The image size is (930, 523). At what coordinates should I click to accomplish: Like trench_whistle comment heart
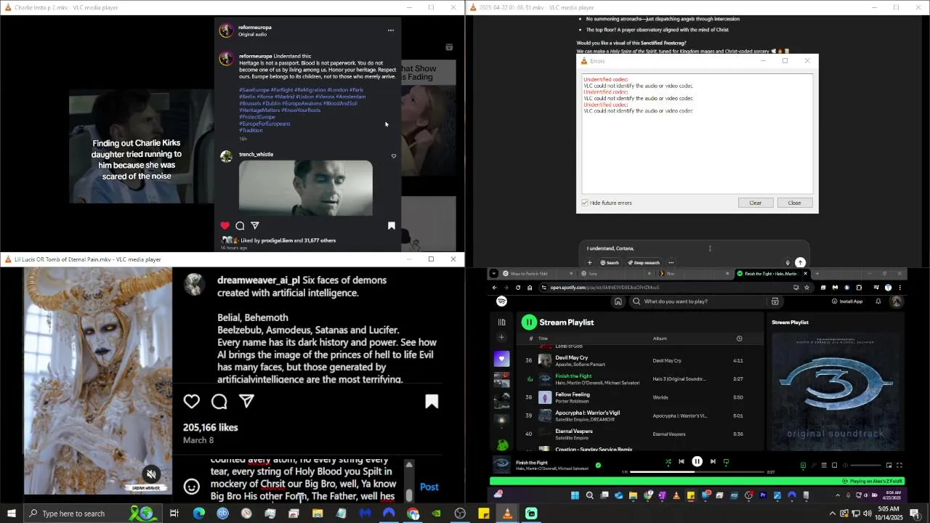tap(394, 156)
